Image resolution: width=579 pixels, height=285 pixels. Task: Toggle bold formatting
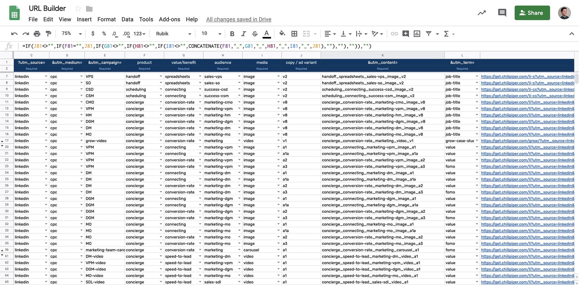click(232, 34)
